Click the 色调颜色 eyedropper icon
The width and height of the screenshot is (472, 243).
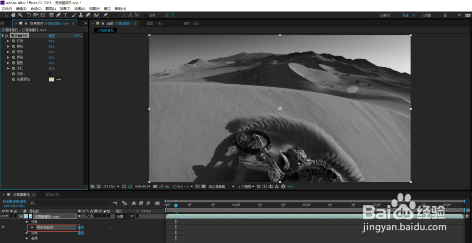tap(59, 79)
